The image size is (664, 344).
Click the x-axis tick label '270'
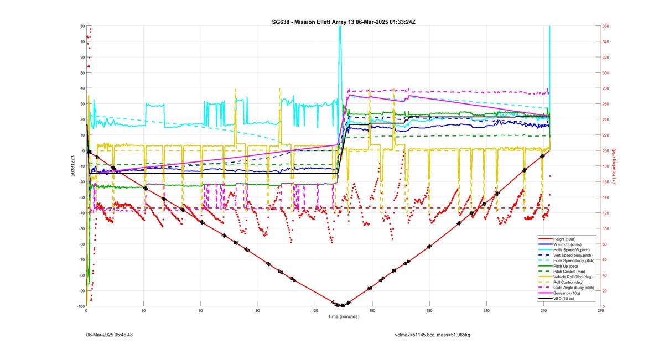coord(600,311)
